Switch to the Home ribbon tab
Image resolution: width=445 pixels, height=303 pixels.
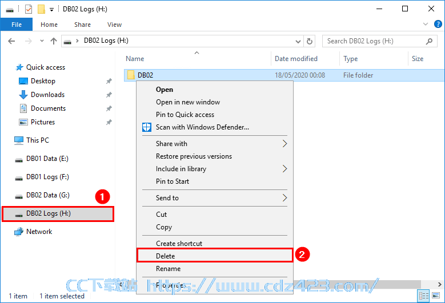pos(49,25)
